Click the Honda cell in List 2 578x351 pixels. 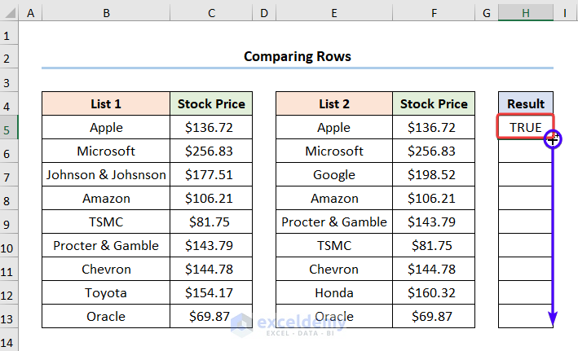pyautogui.click(x=334, y=292)
